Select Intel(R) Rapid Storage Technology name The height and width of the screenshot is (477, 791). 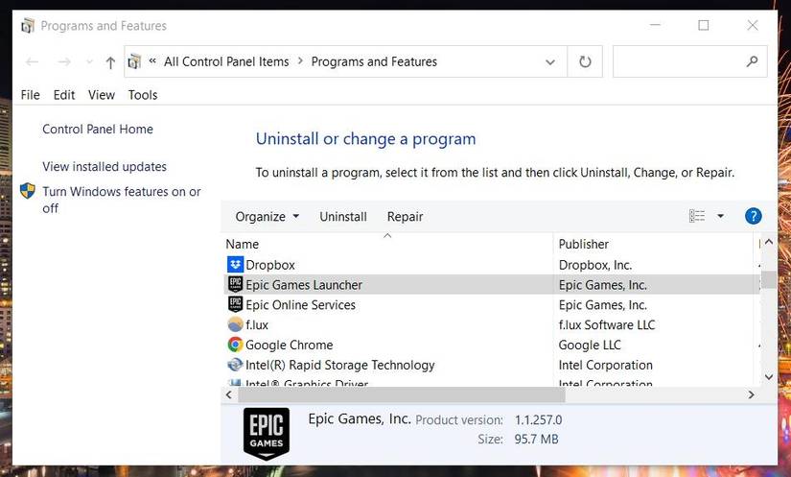(340, 365)
